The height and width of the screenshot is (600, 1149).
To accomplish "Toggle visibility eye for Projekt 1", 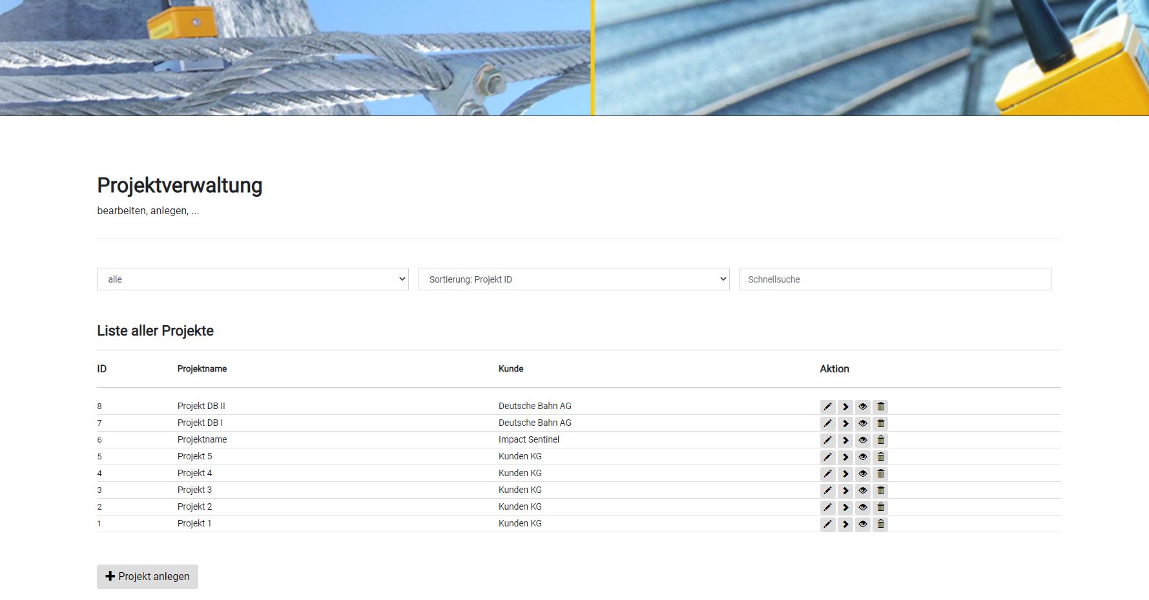I will [862, 524].
